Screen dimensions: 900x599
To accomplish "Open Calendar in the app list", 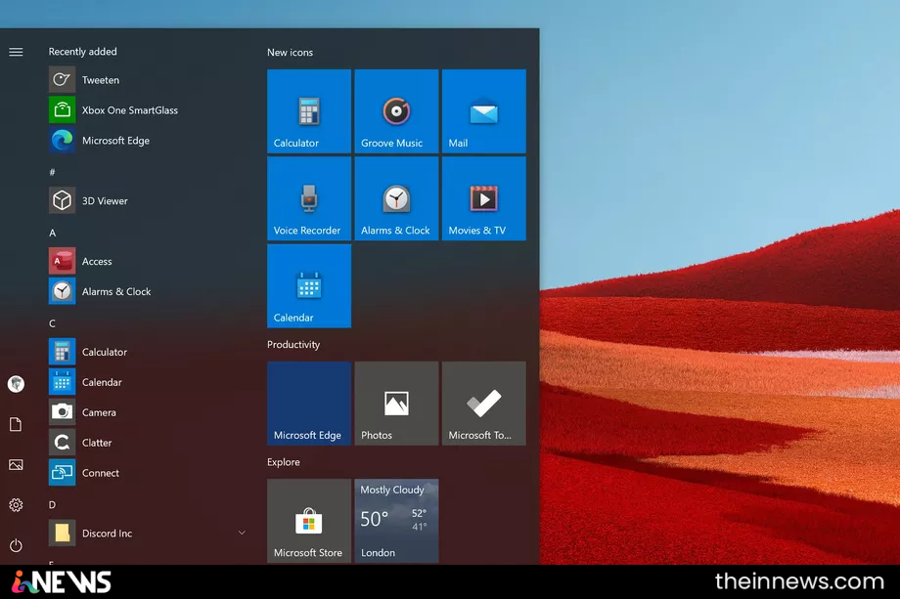I will click(x=85, y=382).
